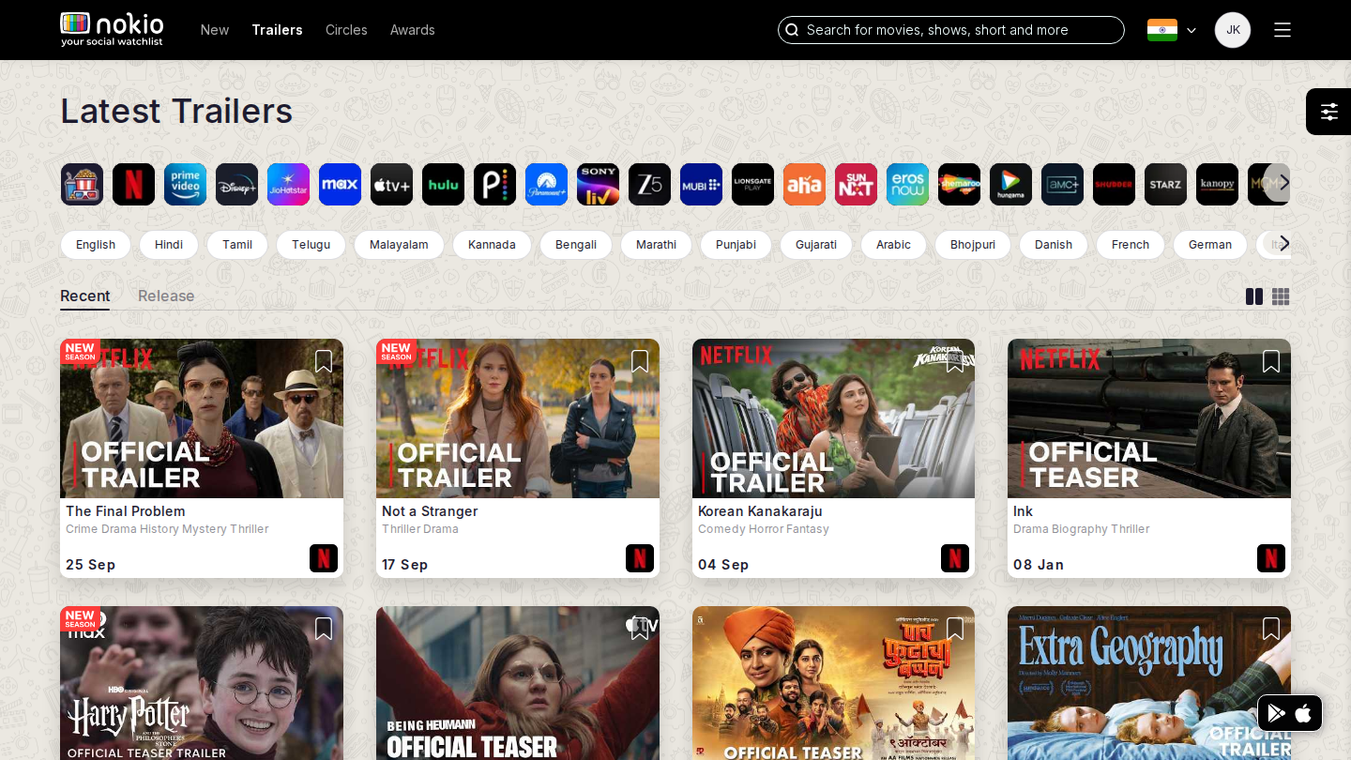This screenshot has width=1351, height=760.
Task: Filter trailers by Telugu language
Action: pos(311,245)
